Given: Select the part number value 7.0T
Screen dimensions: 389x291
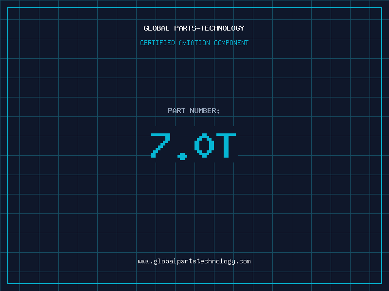Looking at the screenshot, I should (193, 146).
